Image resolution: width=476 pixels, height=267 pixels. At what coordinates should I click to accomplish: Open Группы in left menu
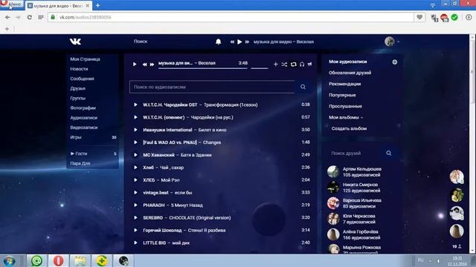tap(77, 98)
